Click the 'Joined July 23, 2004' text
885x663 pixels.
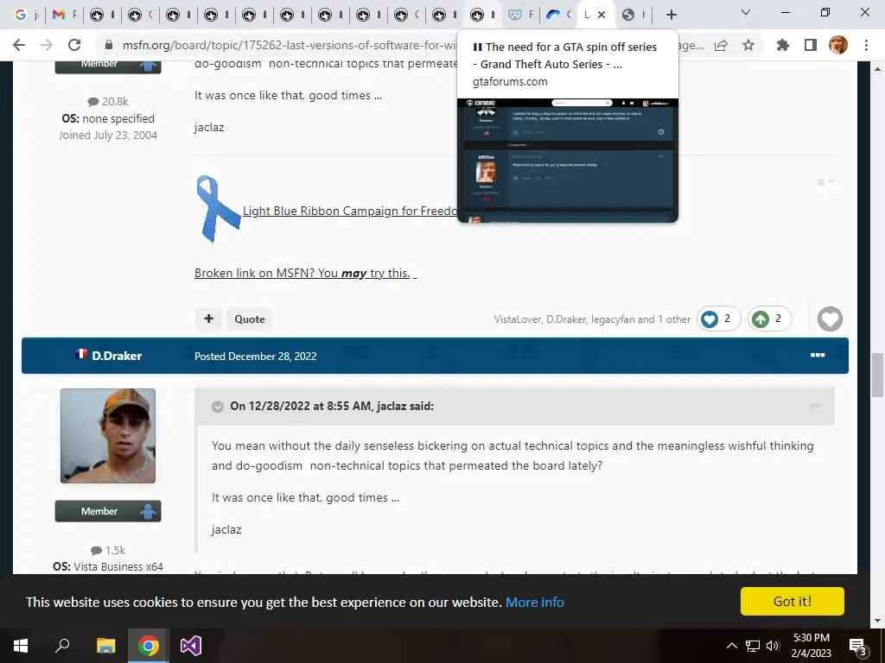[108, 136]
